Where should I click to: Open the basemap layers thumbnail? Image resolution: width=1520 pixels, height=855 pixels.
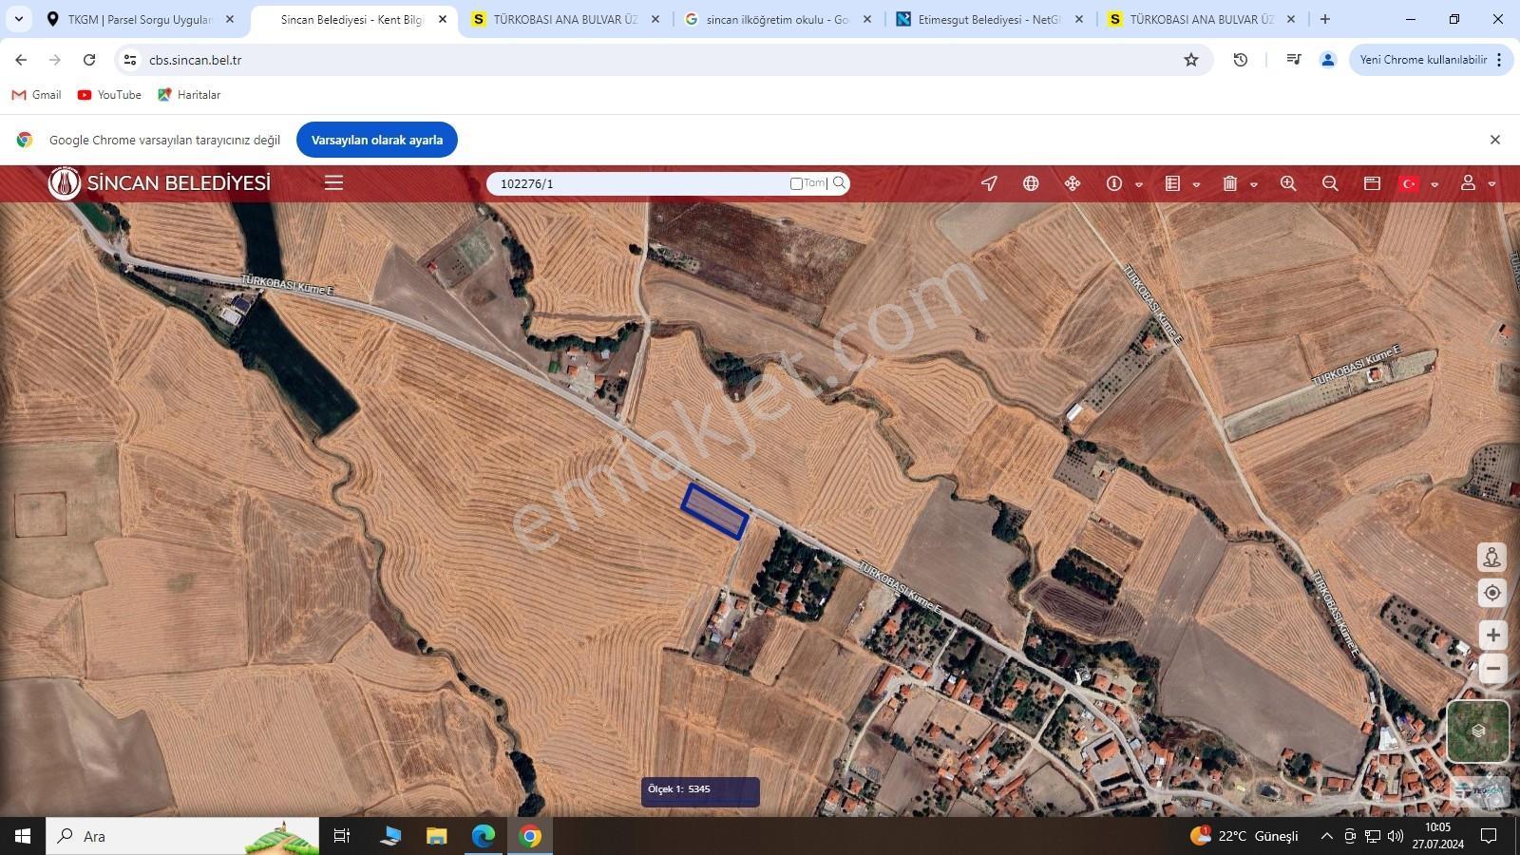tap(1478, 731)
